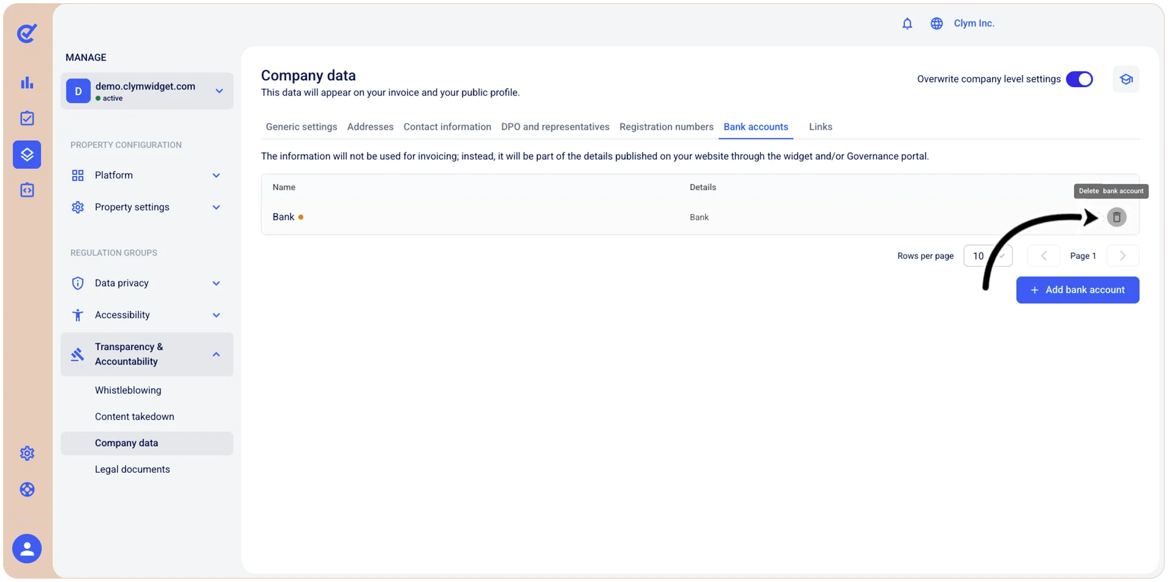Open Whistleblowing in the sidebar

pos(128,390)
